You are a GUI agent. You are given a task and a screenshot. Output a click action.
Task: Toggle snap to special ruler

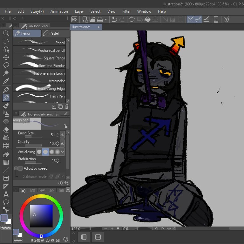(198, 20)
